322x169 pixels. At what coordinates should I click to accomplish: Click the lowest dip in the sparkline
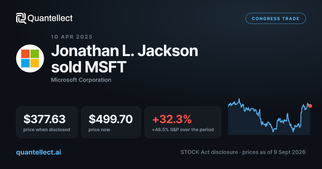point(293,131)
